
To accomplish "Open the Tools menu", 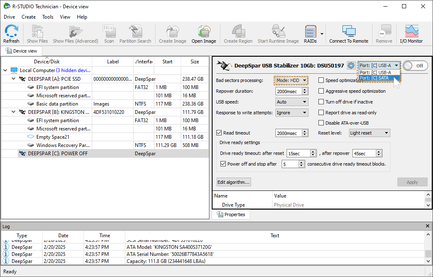I will [48, 17].
